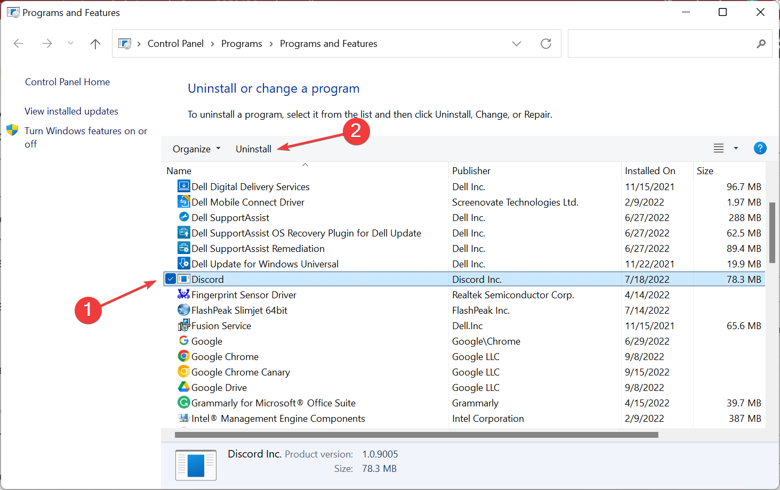Viewport: 780px width, 490px height.
Task: Go back with the left arrow
Action: coord(19,44)
